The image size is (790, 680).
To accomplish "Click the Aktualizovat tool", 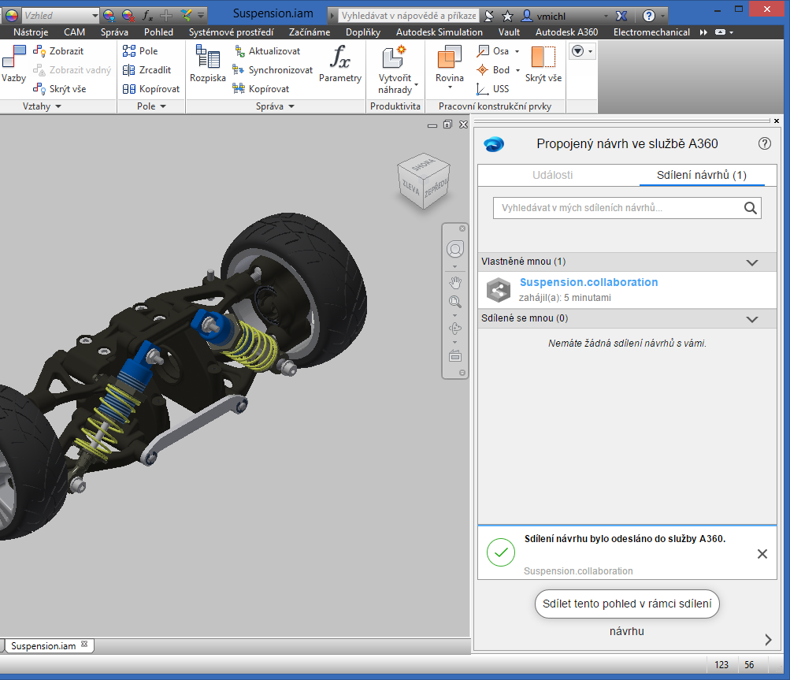I will pos(266,51).
